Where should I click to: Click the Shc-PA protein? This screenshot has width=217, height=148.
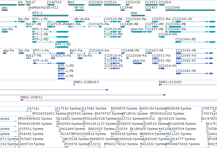[x=21, y=53]
